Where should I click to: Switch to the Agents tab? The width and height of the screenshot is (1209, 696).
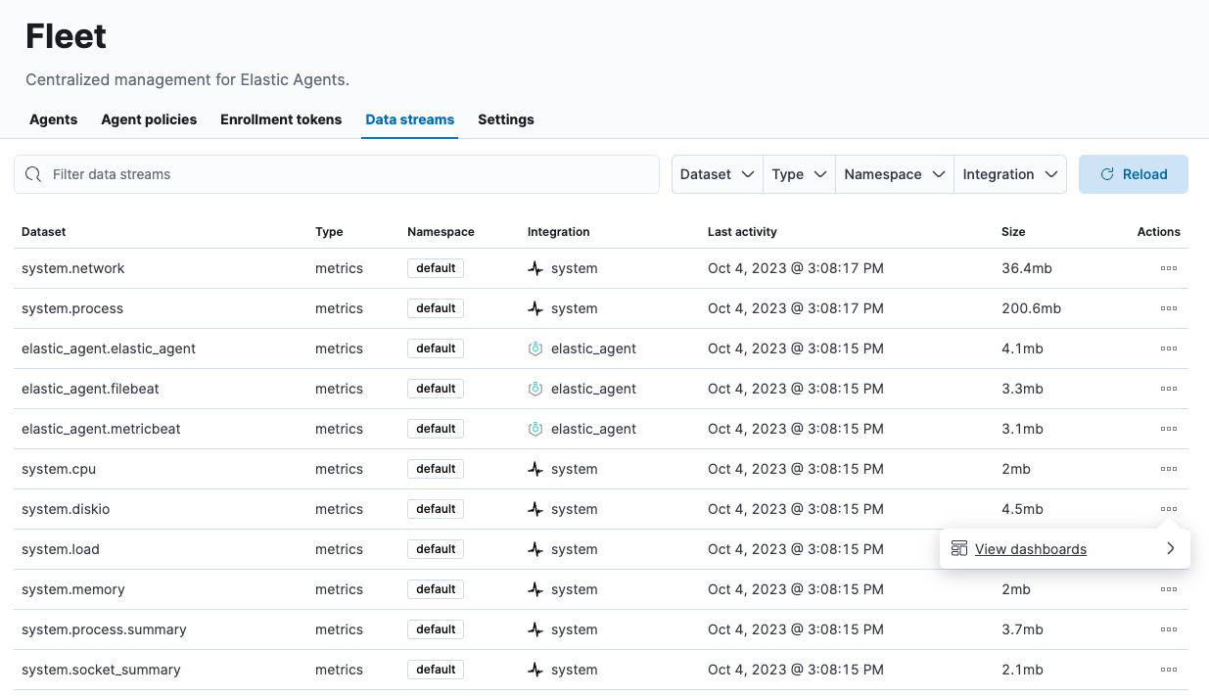click(53, 119)
